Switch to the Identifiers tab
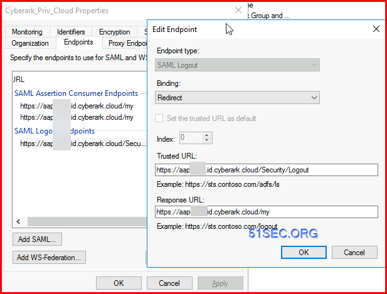 (x=71, y=32)
